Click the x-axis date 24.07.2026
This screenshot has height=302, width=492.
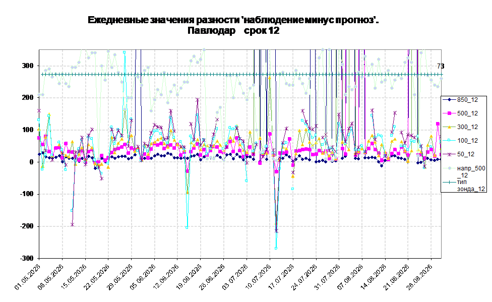pos(305,277)
